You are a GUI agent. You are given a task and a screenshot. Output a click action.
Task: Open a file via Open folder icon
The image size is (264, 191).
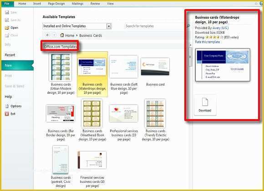coord(7,28)
